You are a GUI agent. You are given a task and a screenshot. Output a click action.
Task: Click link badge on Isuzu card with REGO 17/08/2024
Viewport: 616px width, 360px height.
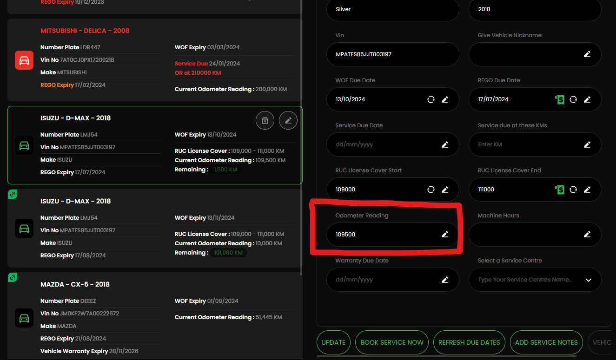[13, 194]
